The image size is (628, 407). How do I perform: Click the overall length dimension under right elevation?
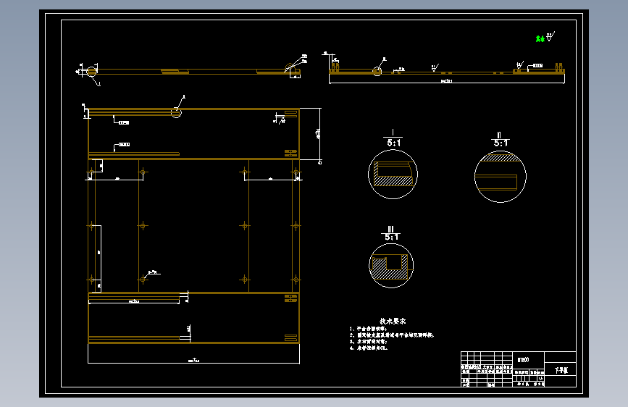pyautogui.click(x=447, y=81)
